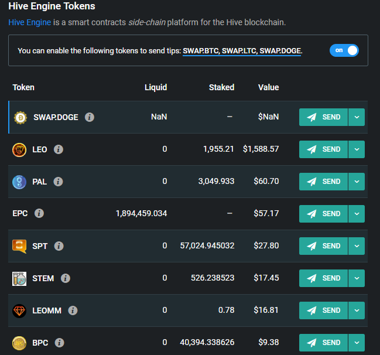The height and width of the screenshot is (355, 380).
Task: Click the LEOMM token name
Action: [47, 310]
